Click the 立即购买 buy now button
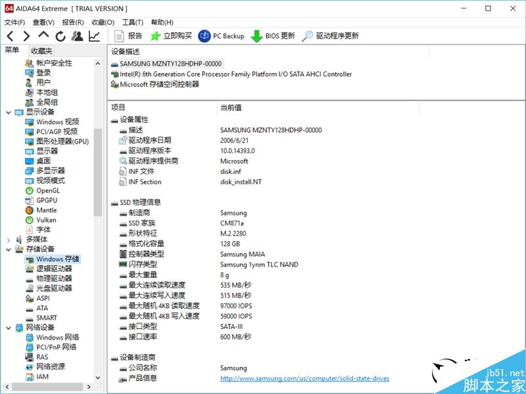The image size is (526, 394). coord(171,36)
